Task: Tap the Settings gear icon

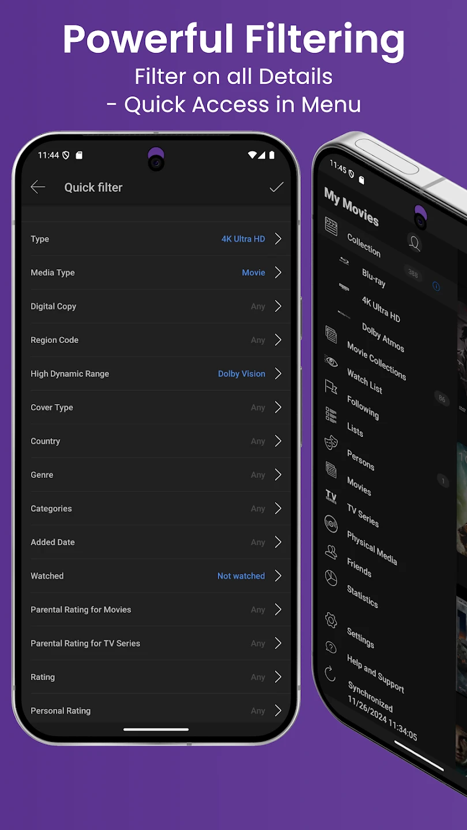Action: coord(331,620)
